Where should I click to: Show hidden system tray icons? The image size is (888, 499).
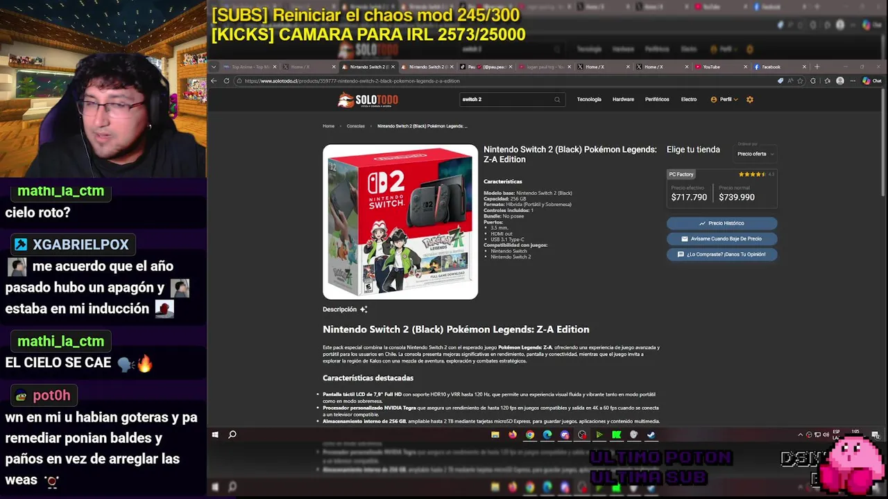coord(800,435)
